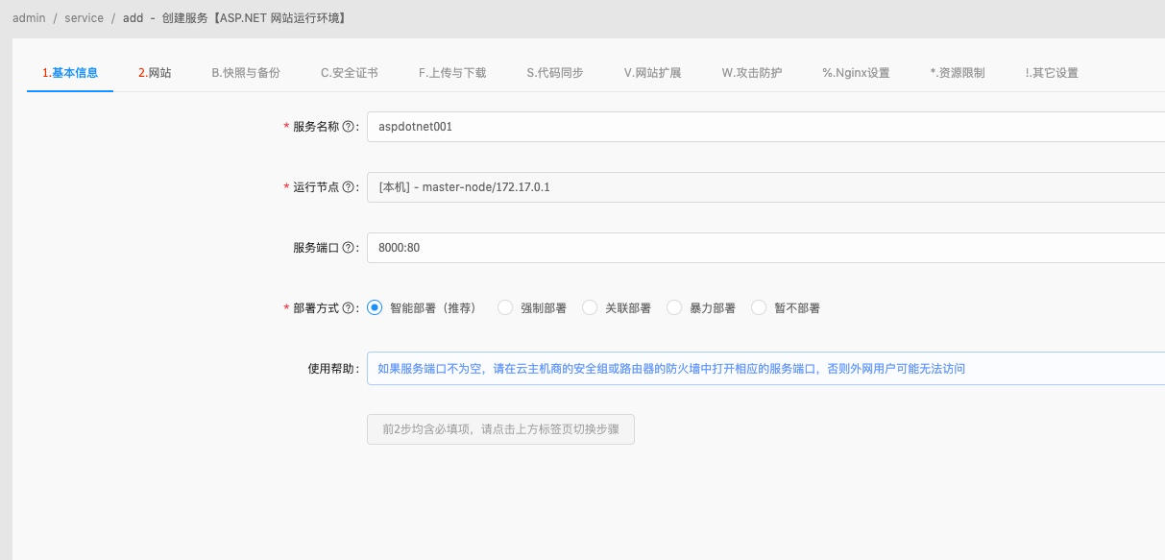Screen dimensions: 1165x560
Task: Switch to the 2.网站 tab
Action: click(156, 71)
